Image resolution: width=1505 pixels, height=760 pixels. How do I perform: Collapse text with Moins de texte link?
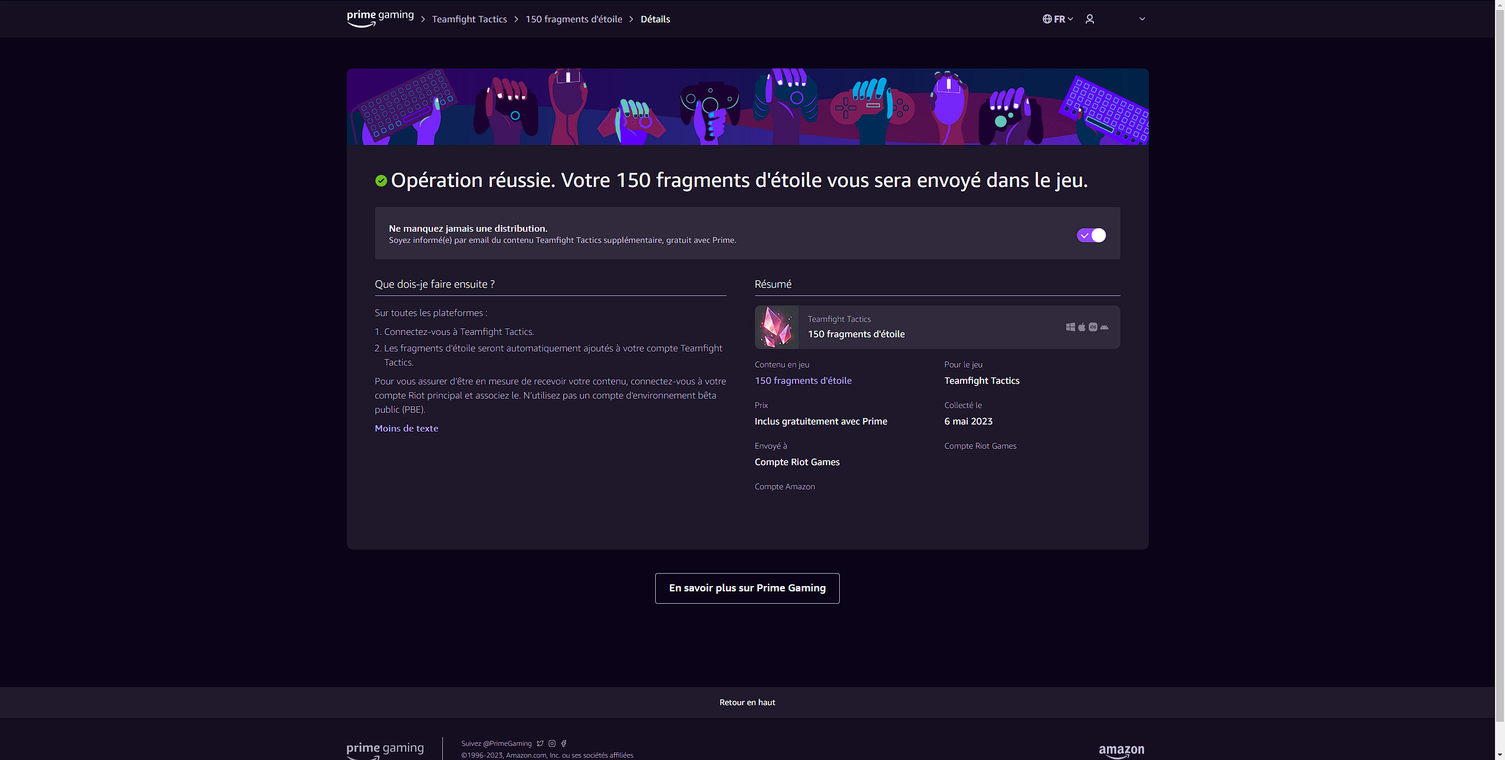point(406,428)
